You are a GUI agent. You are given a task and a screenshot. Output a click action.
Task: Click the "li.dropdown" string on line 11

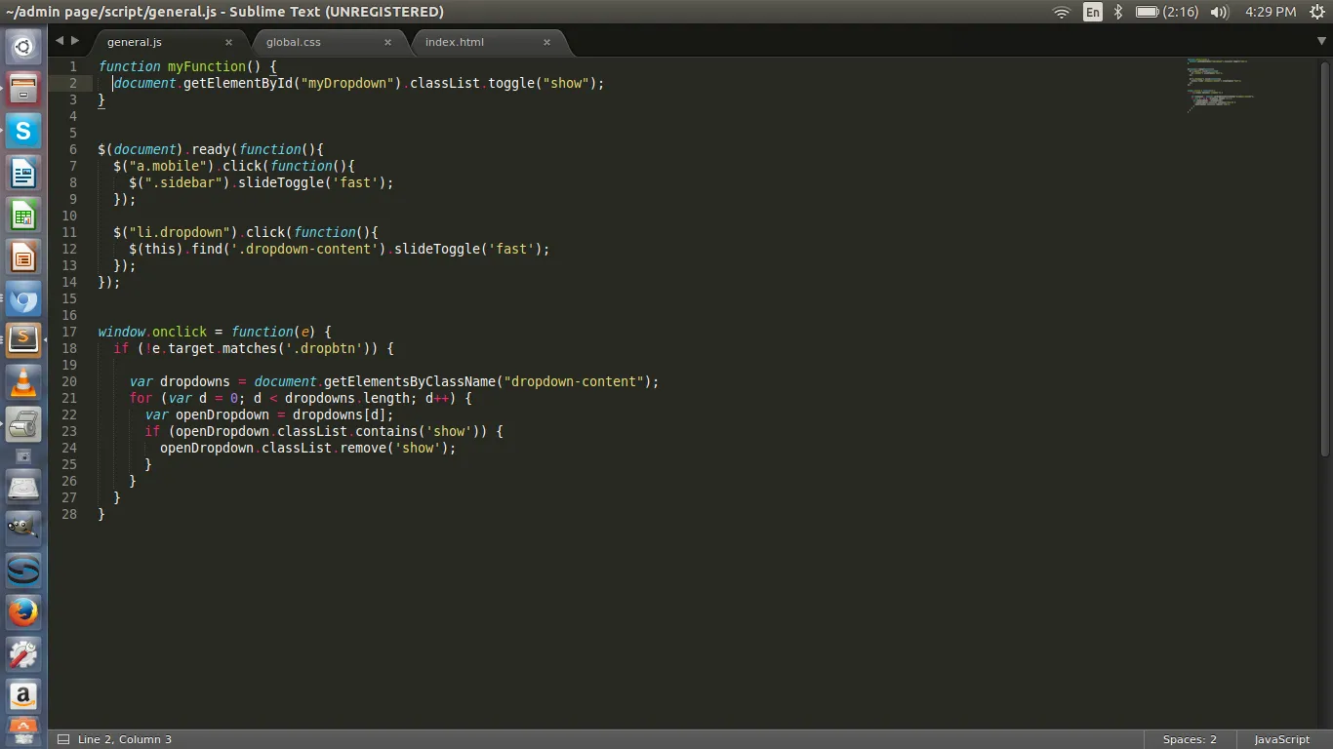pos(180,232)
